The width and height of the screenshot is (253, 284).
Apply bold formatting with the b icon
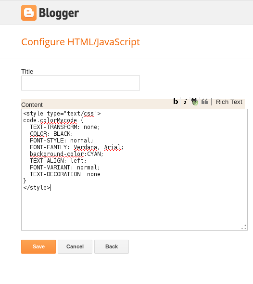[176, 102]
